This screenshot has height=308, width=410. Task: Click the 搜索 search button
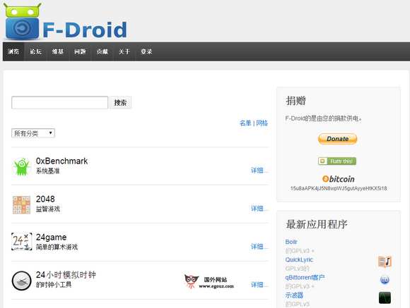[x=120, y=102]
